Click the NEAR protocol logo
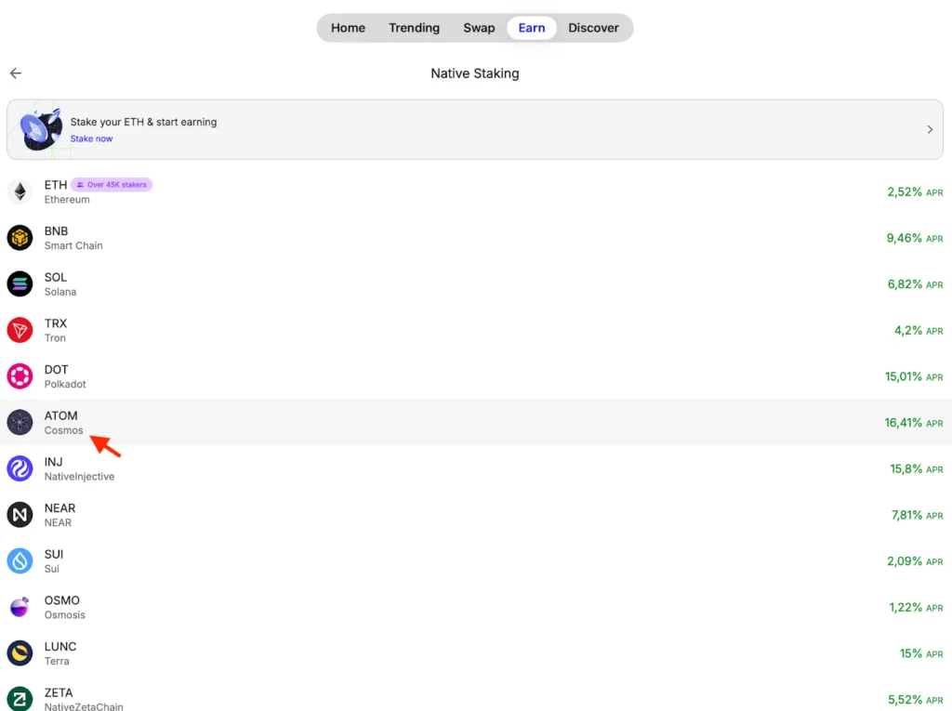The image size is (952, 711). point(20,515)
